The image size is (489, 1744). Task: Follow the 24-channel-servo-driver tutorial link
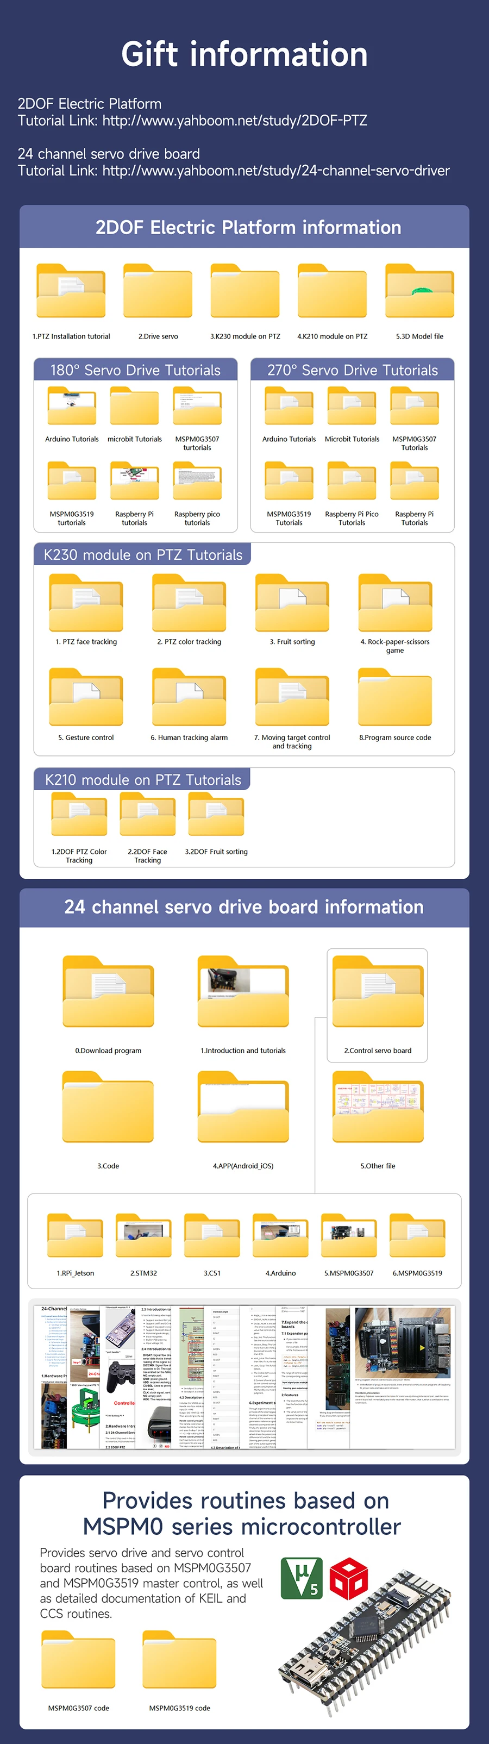(275, 171)
